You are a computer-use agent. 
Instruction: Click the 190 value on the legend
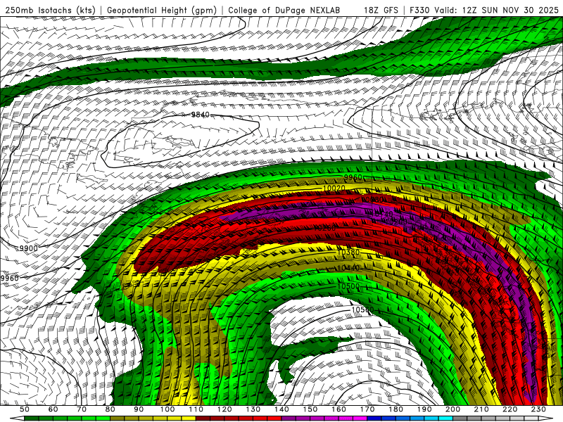click(424, 409)
